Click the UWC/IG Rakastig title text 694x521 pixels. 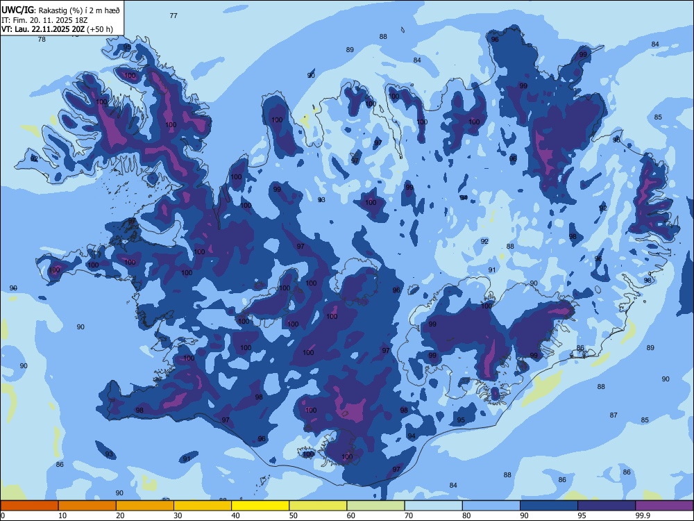(x=60, y=10)
